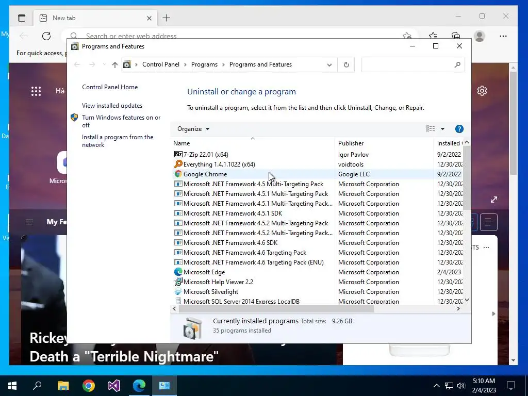Sort the list by Name column header
Image resolution: width=528 pixels, height=396 pixels.
(253, 143)
